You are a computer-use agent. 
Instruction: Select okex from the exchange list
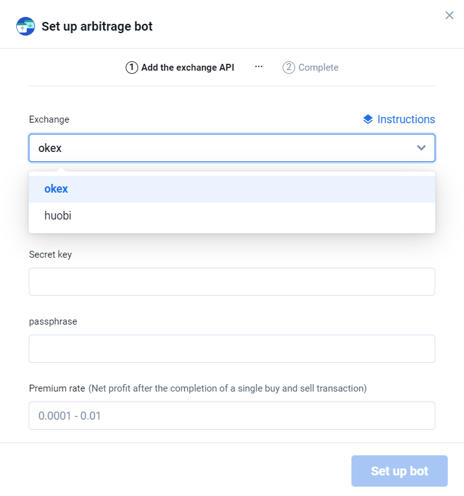(x=56, y=189)
